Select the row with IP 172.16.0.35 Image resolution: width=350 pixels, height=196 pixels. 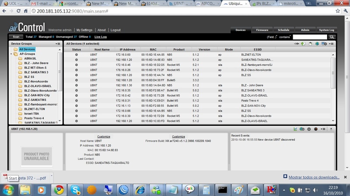tap(198, 91)
